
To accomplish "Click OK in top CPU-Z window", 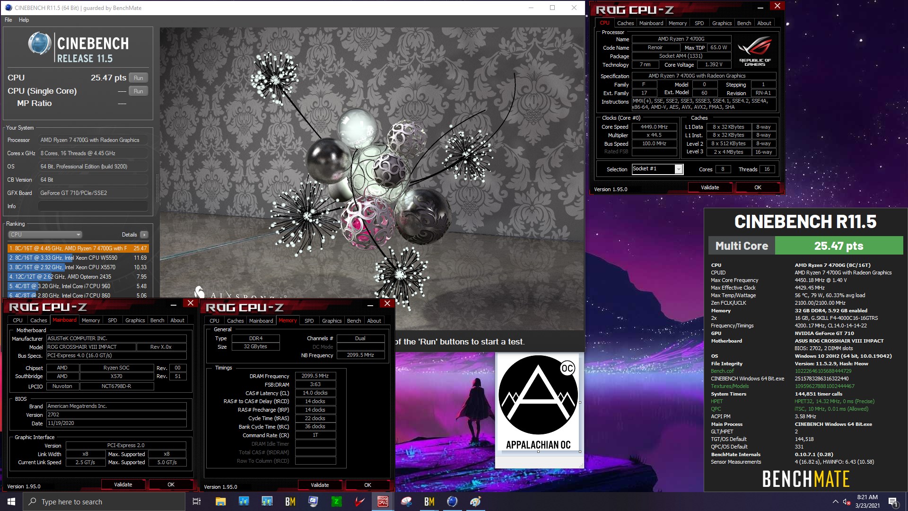I will coord(758,187).
